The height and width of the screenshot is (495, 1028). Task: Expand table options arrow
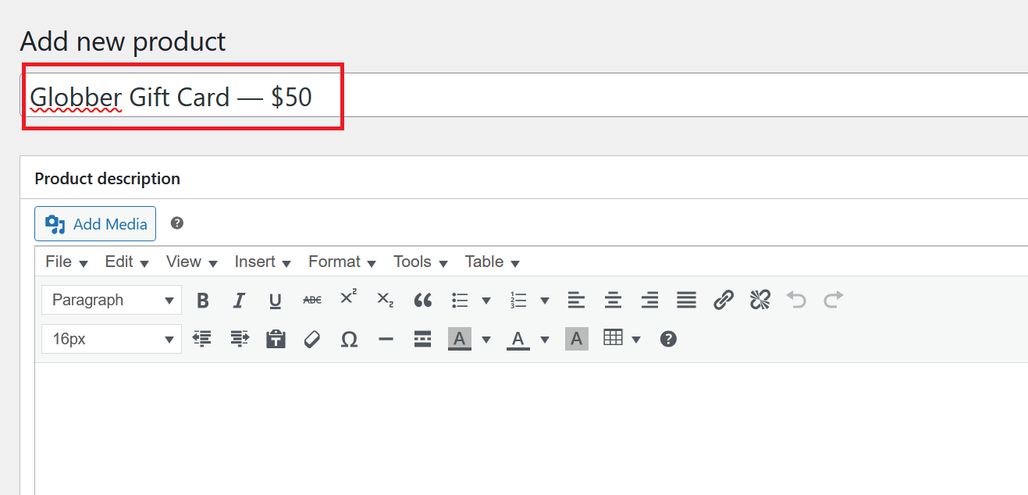pos(635,339)
